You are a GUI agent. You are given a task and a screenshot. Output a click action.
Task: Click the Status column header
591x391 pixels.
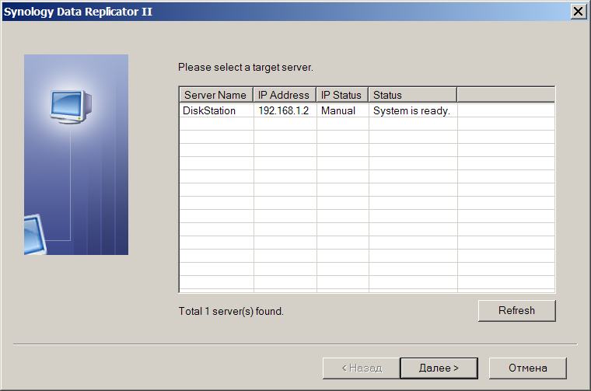(x=413, y=95)
